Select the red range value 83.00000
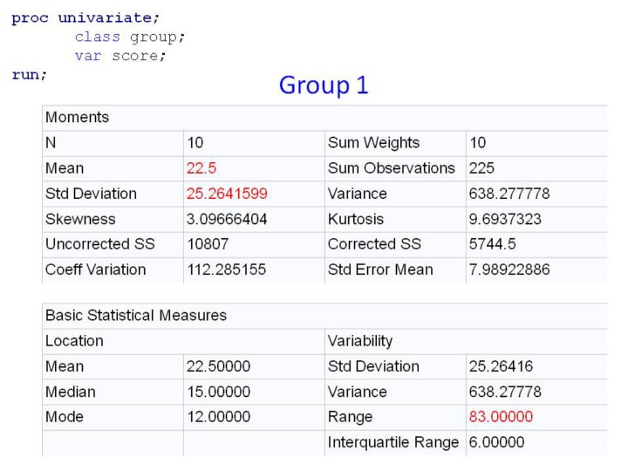Viewport: 628px width, 471px height. click(x=501, y=417)
